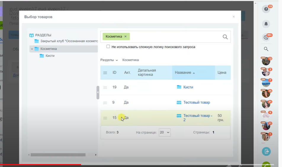Open CRM contact avatar with badge 12
This screenshot has width=282, height=167.
tap(266, 61)
